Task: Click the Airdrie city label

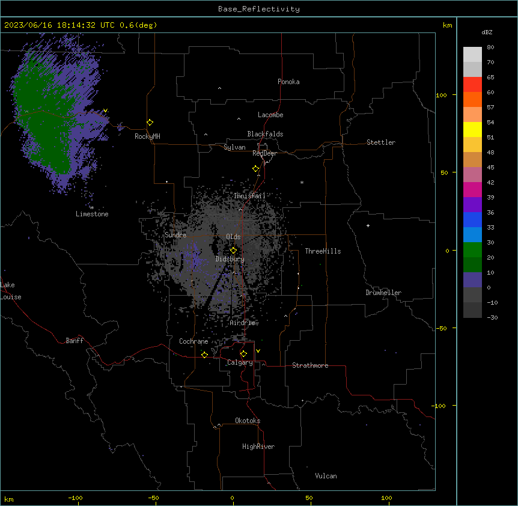Action: [x=242, y=323]
